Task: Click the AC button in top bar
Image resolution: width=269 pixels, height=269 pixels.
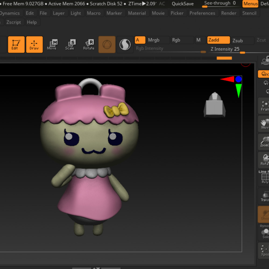Action: click(162, 3)
